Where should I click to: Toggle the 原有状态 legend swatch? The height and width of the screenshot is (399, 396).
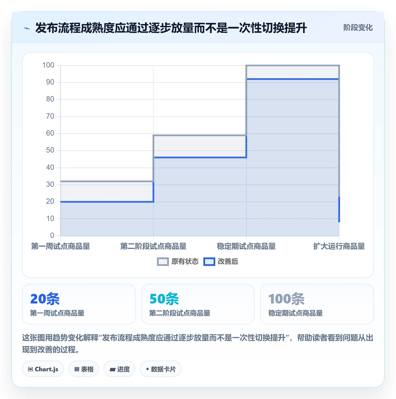click(x=163, y=262)
